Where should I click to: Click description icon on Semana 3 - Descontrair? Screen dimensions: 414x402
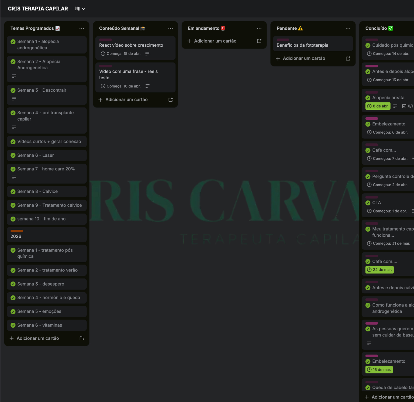(x=14, y=99)
